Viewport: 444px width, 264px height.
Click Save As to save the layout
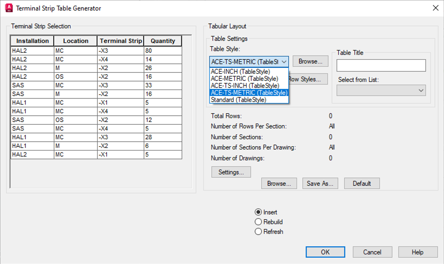pos(320,183)
